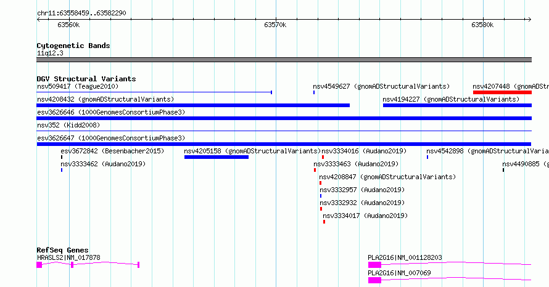The height and width of the screenshot is (287, 549).
Task: Click the right arrow of the ruler
Action: pyautogui.click(x=530, y=20)
